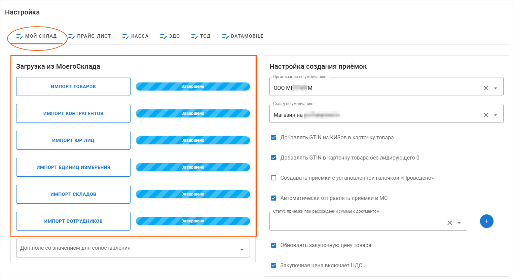
Task: Click inside the receipt status input field
Action: pos(357,222)
